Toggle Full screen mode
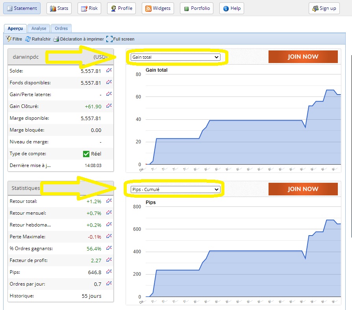 point(120,39)
